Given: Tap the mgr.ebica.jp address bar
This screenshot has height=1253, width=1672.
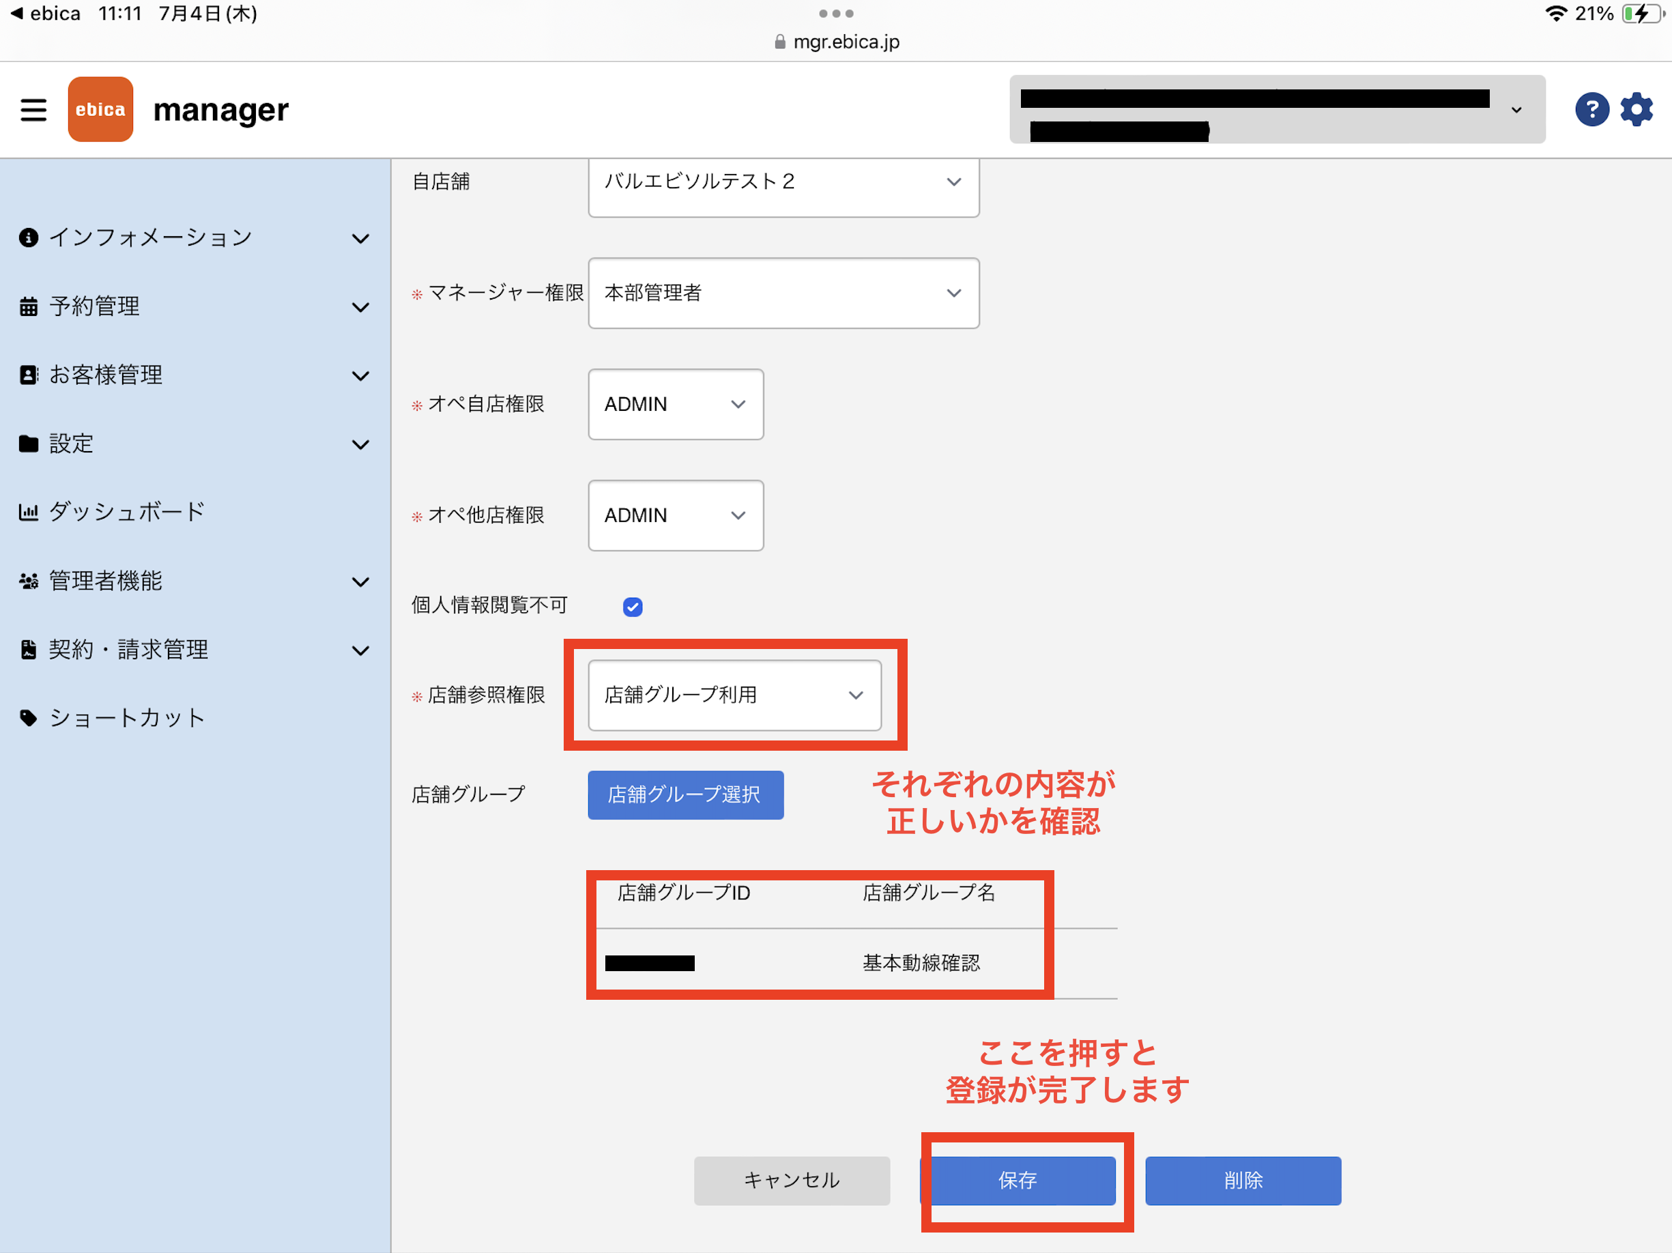Looking at the screenshot, I should click(836, 42).
